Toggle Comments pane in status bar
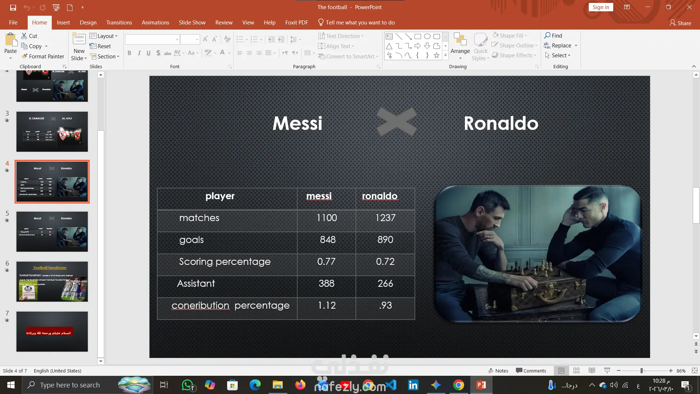The width and height of the screenshot is (700, 394). click(531, 371)
